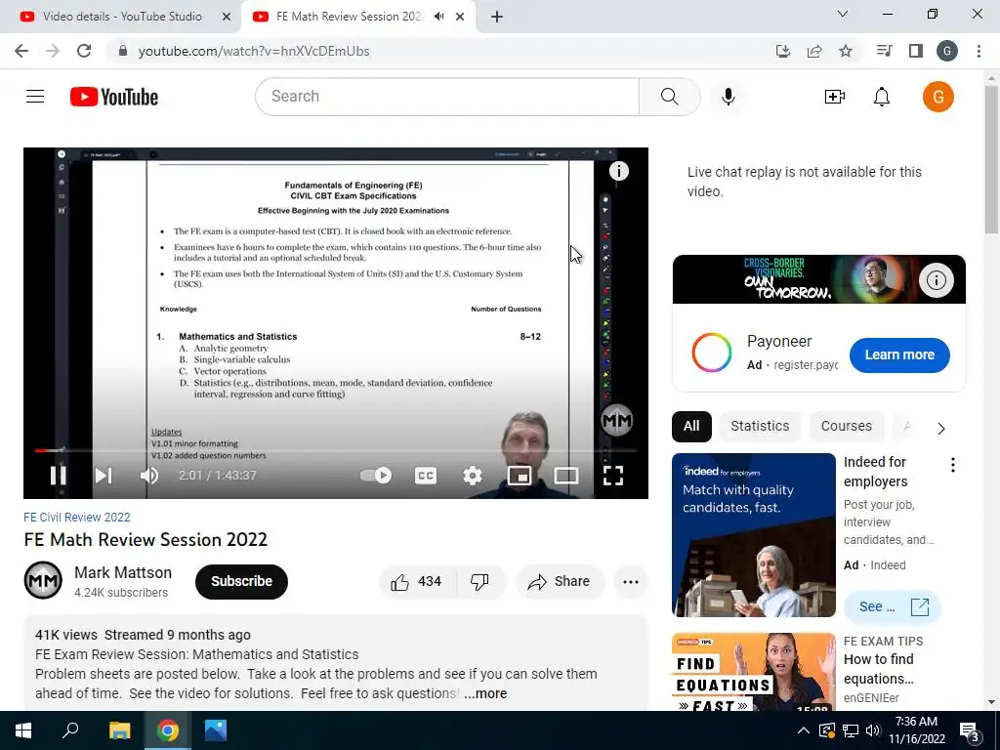Toggle the Chrome side panel
Viewport: 1000px width, 750px height.
[x=915, y=51]
